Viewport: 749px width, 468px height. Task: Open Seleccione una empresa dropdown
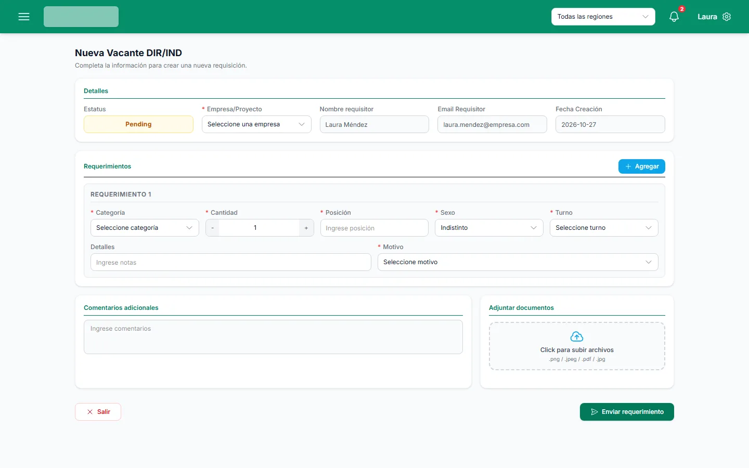[256, 124]
